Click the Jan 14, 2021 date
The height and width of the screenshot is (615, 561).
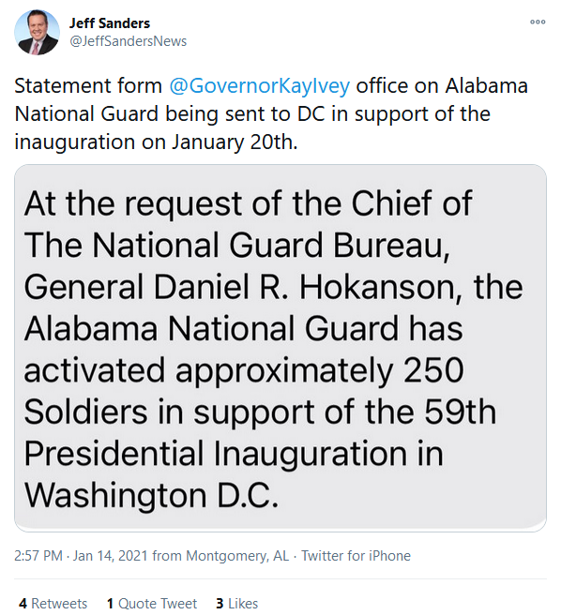(111, 556)
